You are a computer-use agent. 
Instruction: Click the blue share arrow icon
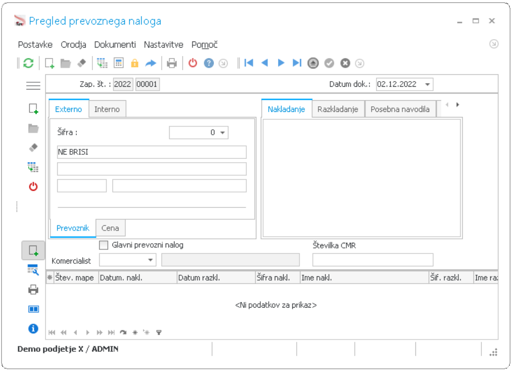click(x=151, y=63)
